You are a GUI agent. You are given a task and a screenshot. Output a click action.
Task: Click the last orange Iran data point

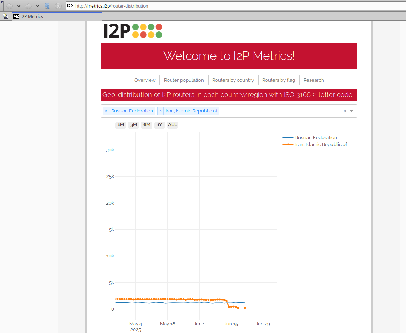245,308
